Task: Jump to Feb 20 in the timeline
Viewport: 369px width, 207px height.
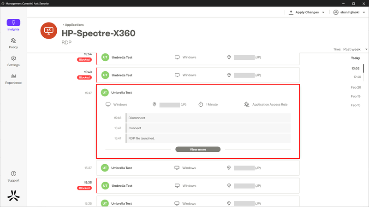Action: click(x=356, y=87)
